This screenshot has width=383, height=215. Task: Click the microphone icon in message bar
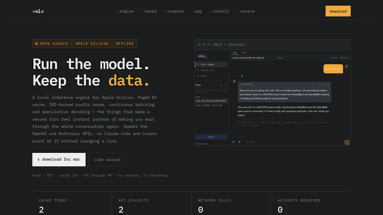239,142
